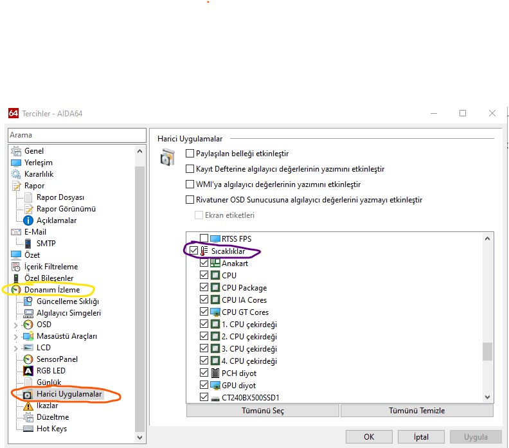Select Algılayıcı Simgeleri in the tree
Image resolution: width=509 pixels, height=448 pixels.
tap(69, 313)
